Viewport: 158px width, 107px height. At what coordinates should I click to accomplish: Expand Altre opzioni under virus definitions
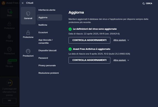[x=120, y=40]
